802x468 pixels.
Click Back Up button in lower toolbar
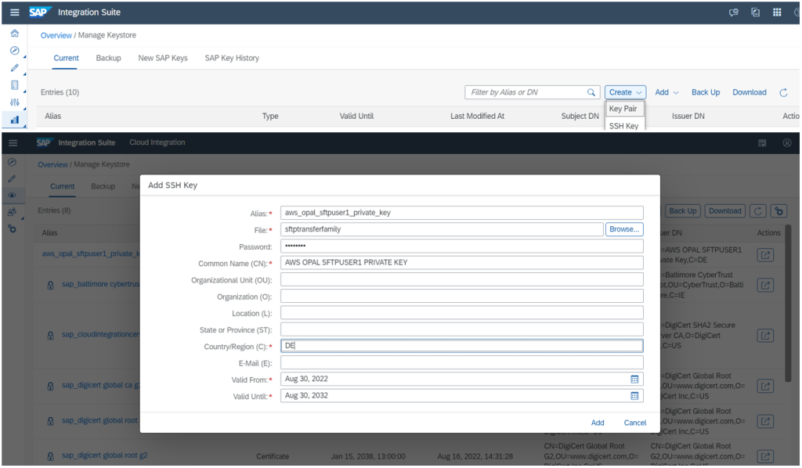point(683,211)
